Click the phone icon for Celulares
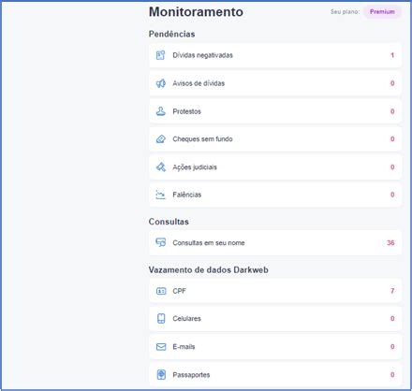The height and width of the screenshot is (391, 412). 161,318
